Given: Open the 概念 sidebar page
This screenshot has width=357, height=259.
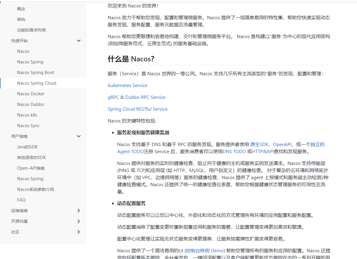Looking at the screenshot, I should (x=21, y=9).
